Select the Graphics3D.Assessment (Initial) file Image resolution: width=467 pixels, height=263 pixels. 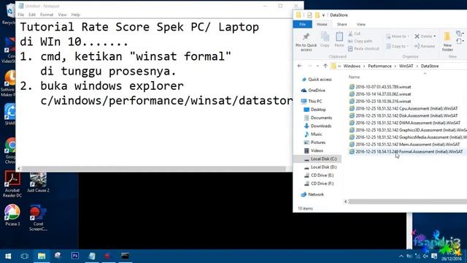pos(408,130)
